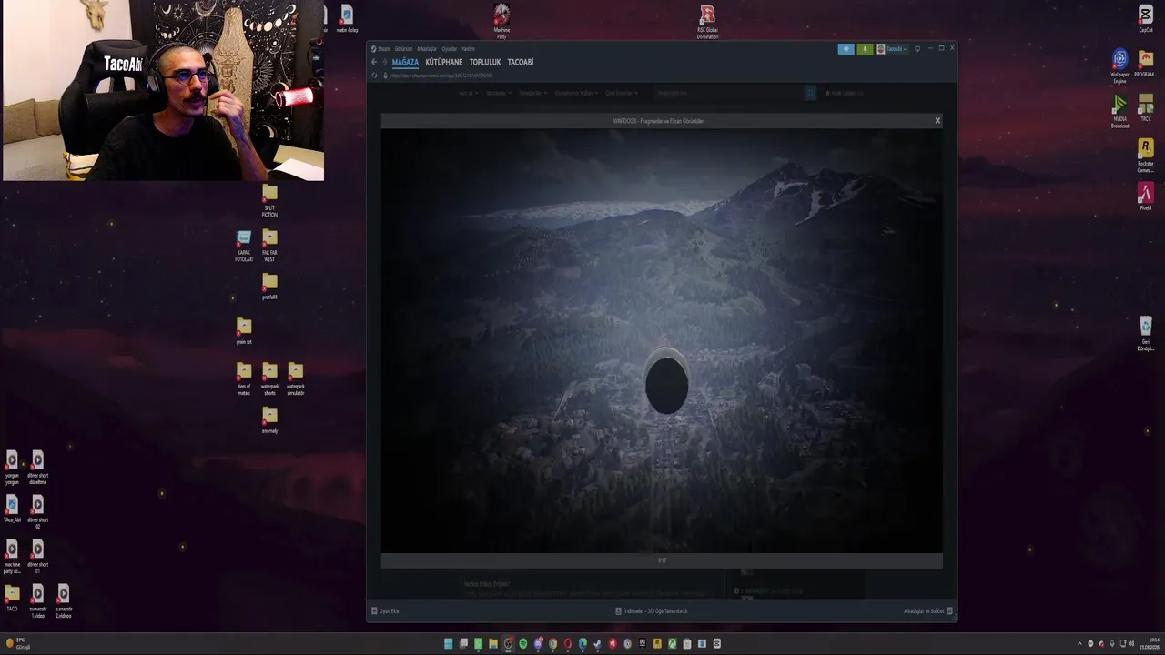Select the NVIDIA Broadcast desktop shortcut
The width and height of the screenshot is (1165, 655).
(1120, 111)
